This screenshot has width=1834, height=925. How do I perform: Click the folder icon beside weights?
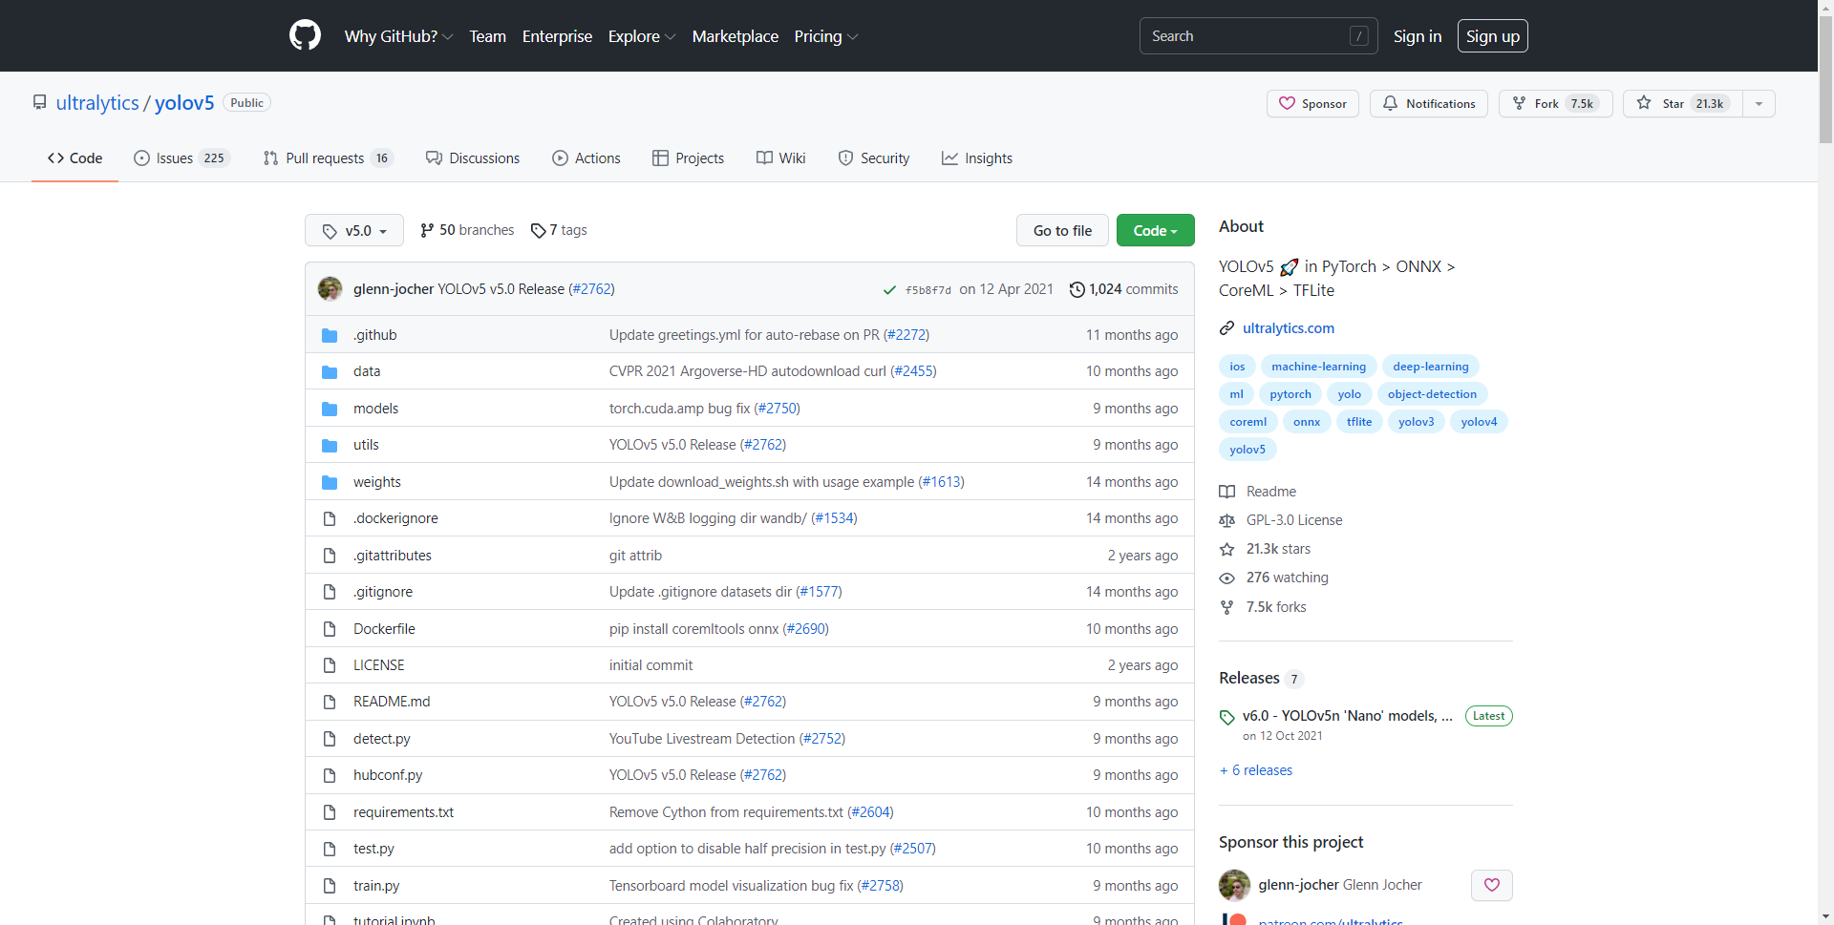point(330,482)
